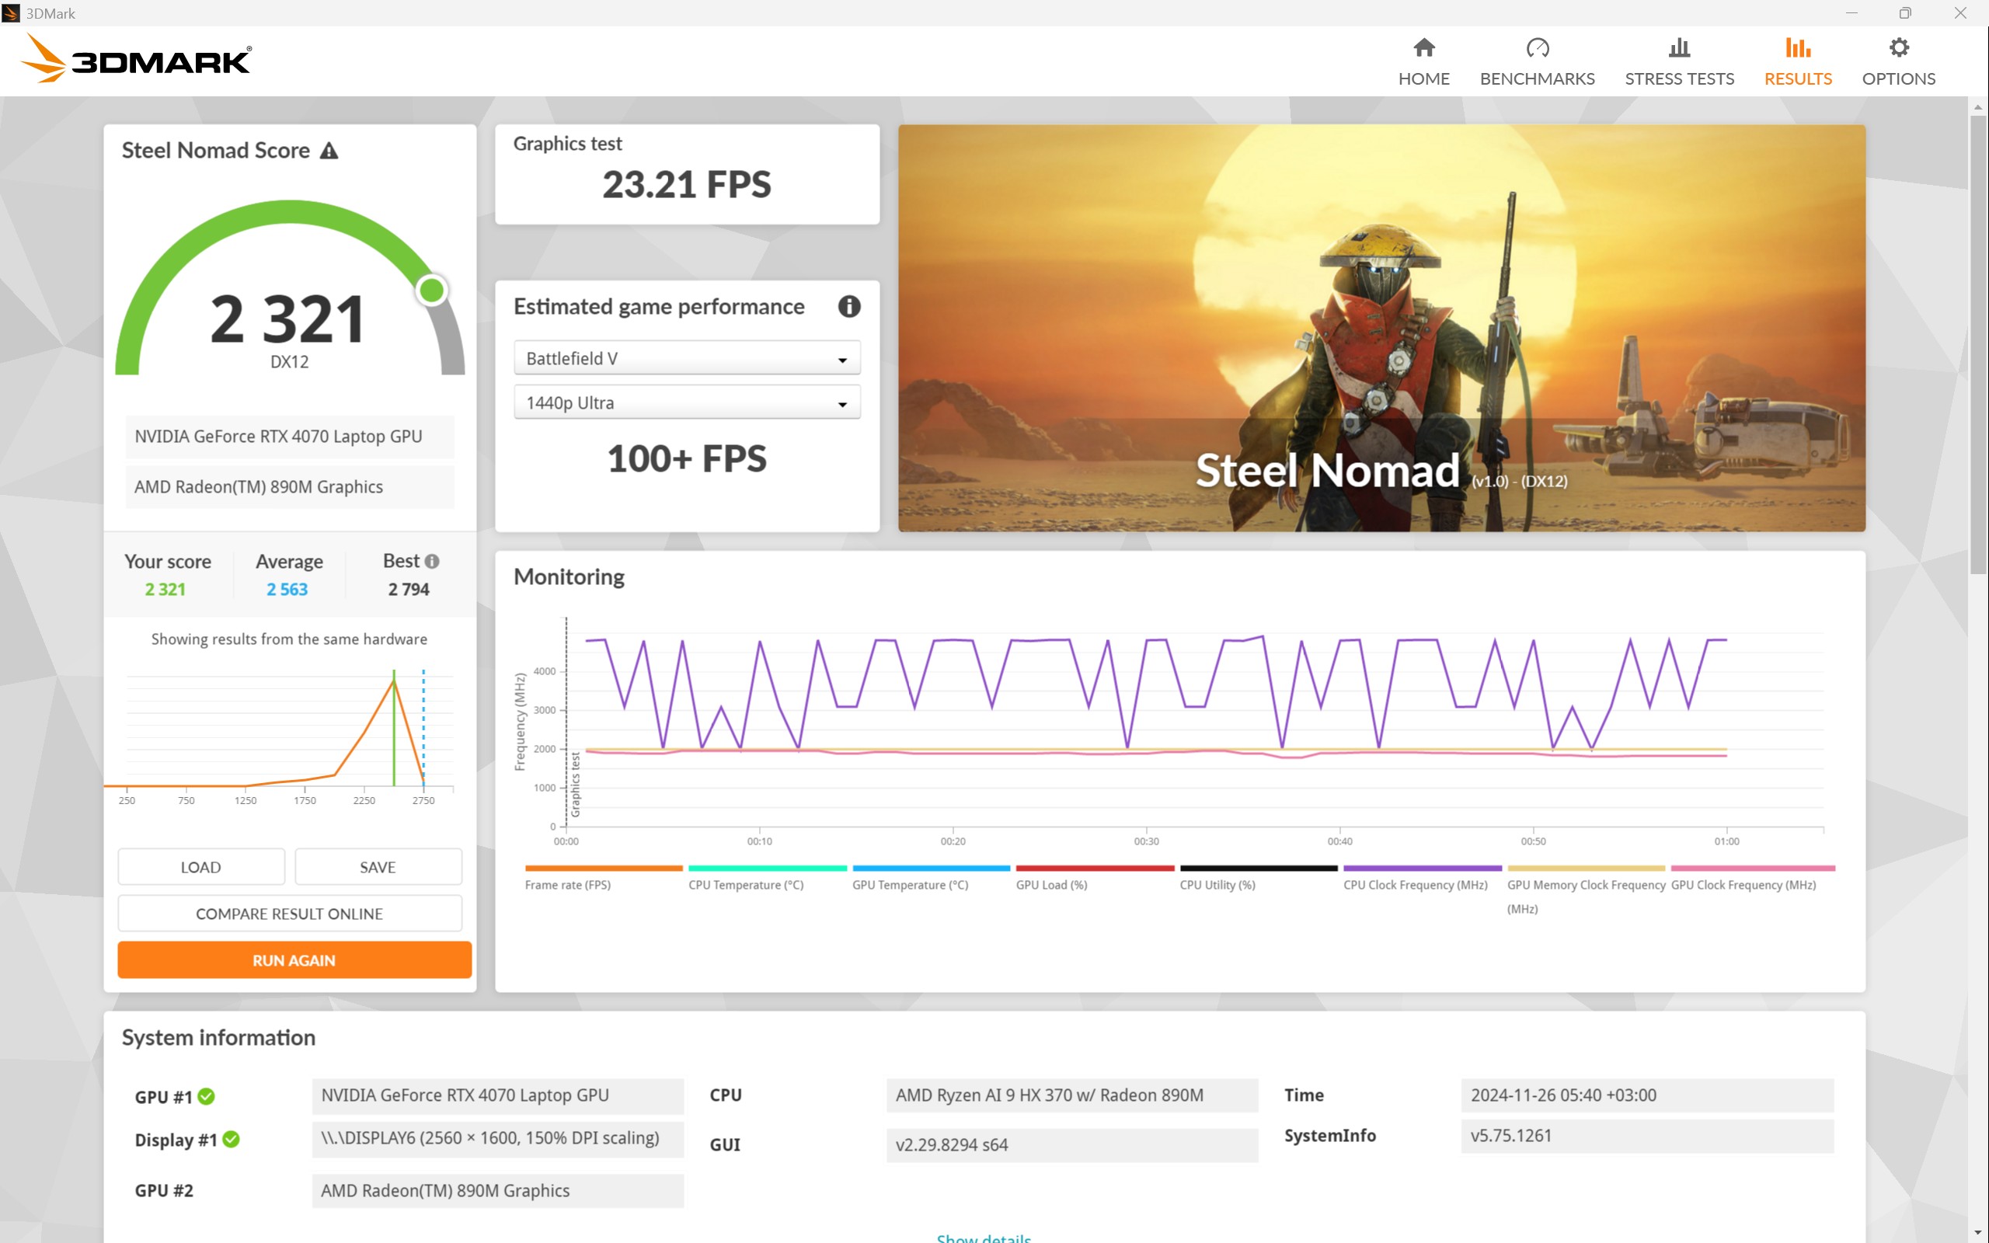Click the green checkmark next to Display #1

[231, 1140]
